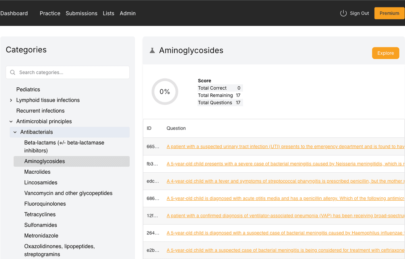Open the Admin section
Screen dimensions: 405x259
click(128, 13)
